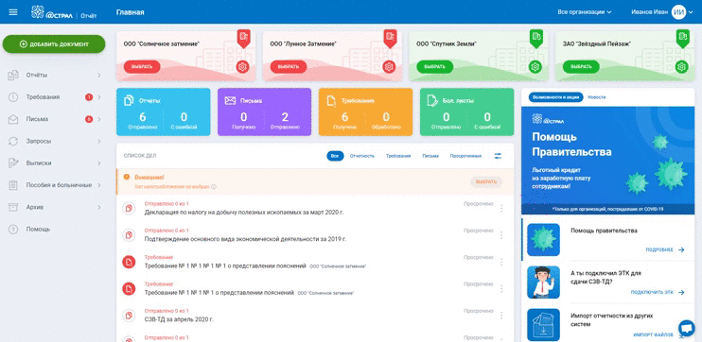Click green bookmark badge on "Звёздный Пейзаж" card
702x342 pixels.
coord(682,38)
